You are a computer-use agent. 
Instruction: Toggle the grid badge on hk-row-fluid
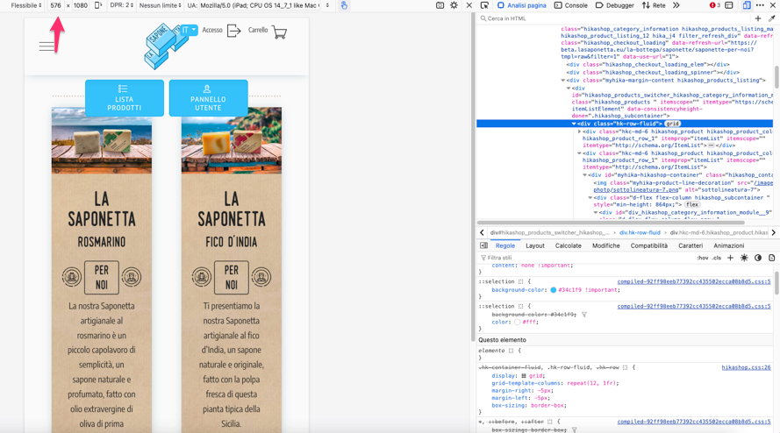(x=672, y=124)
